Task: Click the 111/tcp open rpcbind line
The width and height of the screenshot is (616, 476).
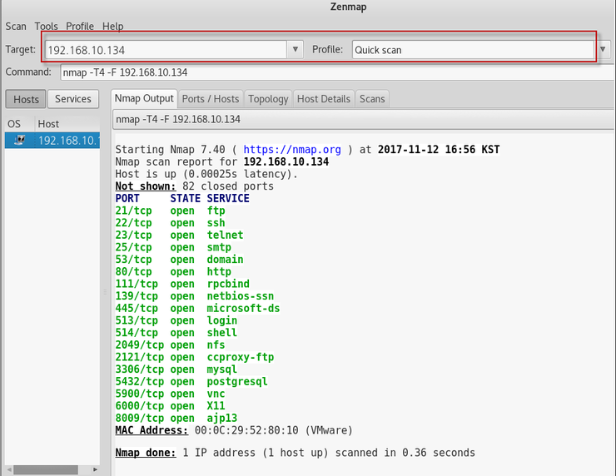Action: click(x=182, y=284)
